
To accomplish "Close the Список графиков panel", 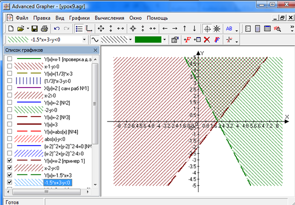I will click(95, 50).
